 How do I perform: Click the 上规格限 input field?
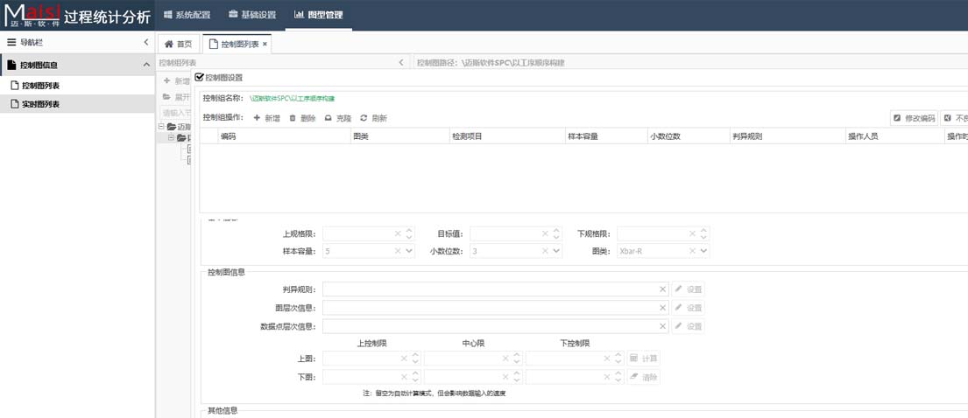pyautogui.click(x=357, y=233)
